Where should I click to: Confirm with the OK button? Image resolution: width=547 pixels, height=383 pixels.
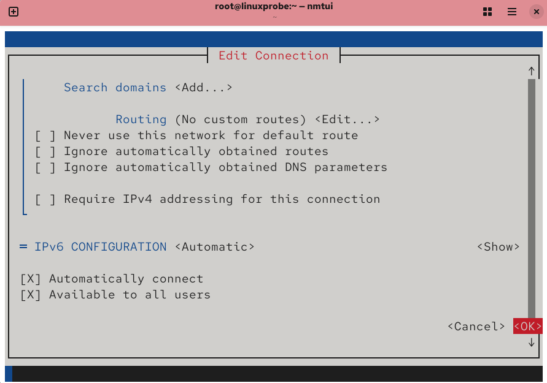tap(528, 327)
